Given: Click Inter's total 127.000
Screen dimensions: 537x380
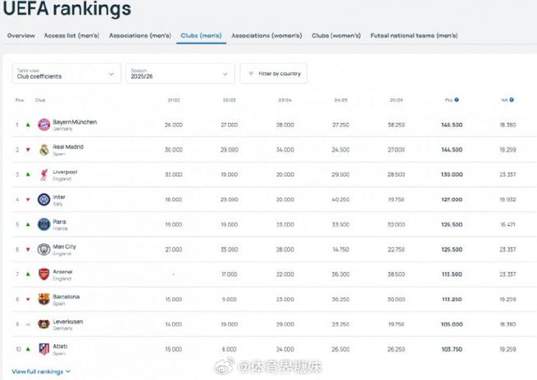Looking at the screenshot, I should (x=452, y=199).
